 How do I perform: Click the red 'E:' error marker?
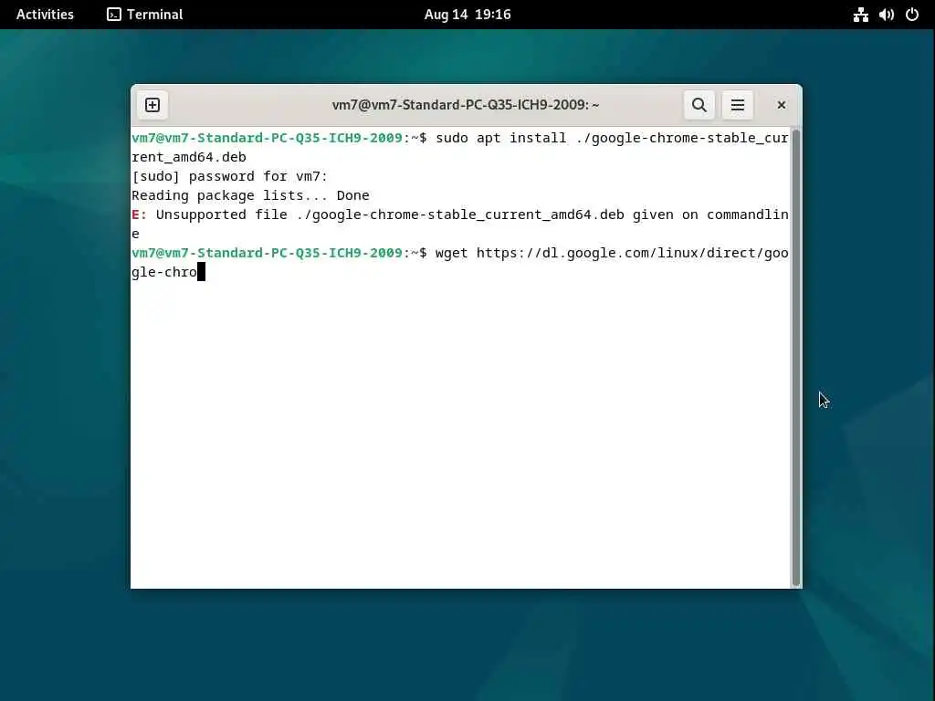click(x=139, y=214)
